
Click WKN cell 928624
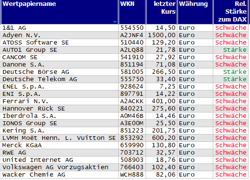point(132,87)
